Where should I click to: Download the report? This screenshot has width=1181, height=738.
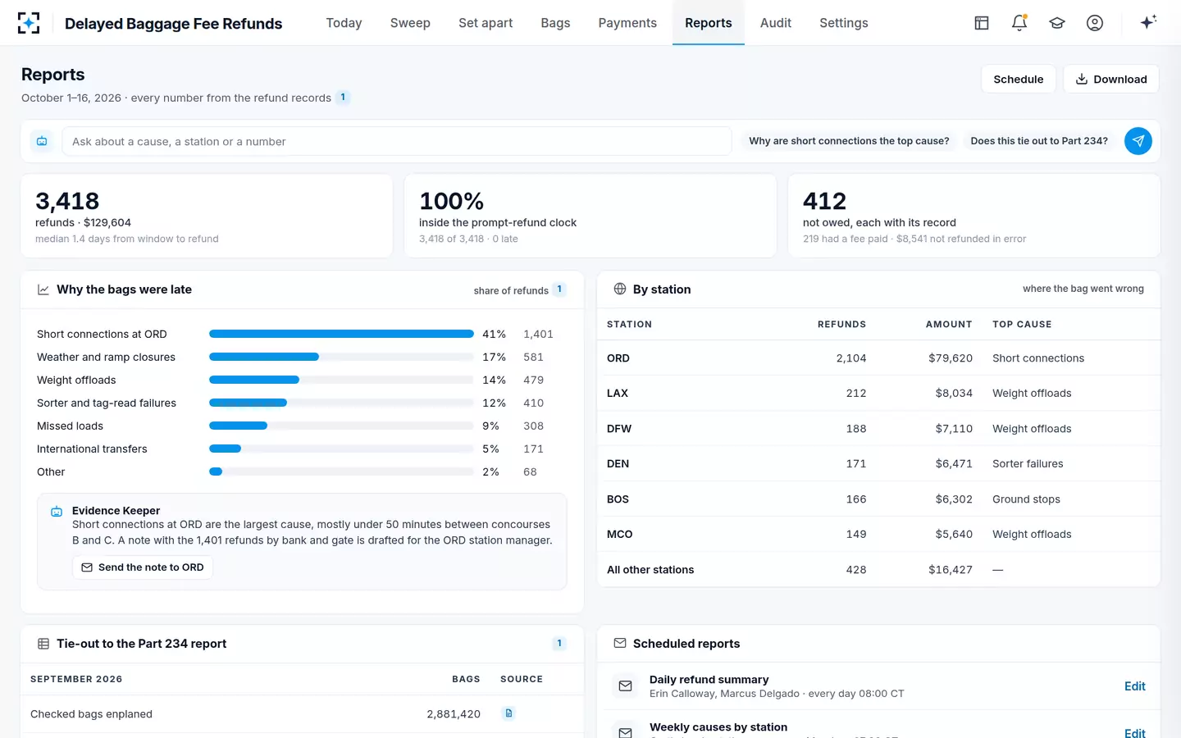[1111, 79]
